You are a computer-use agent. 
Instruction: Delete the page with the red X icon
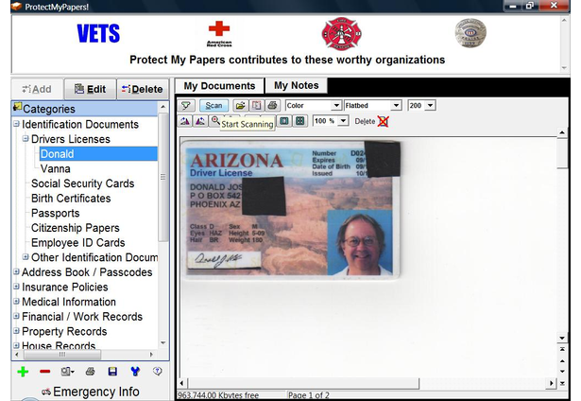click(383, 121)
